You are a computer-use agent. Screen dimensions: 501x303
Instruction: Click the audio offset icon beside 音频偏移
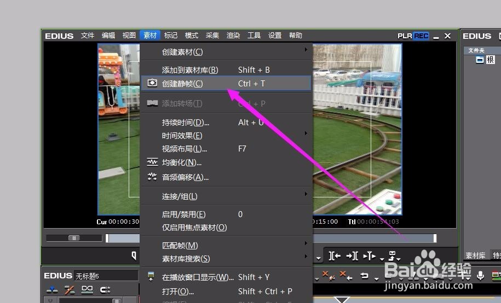pyautogui.click(x=152, y=177)
